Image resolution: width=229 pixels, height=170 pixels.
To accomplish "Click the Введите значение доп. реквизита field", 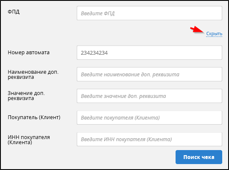I will pyautogui.click(x=149, y=96).
